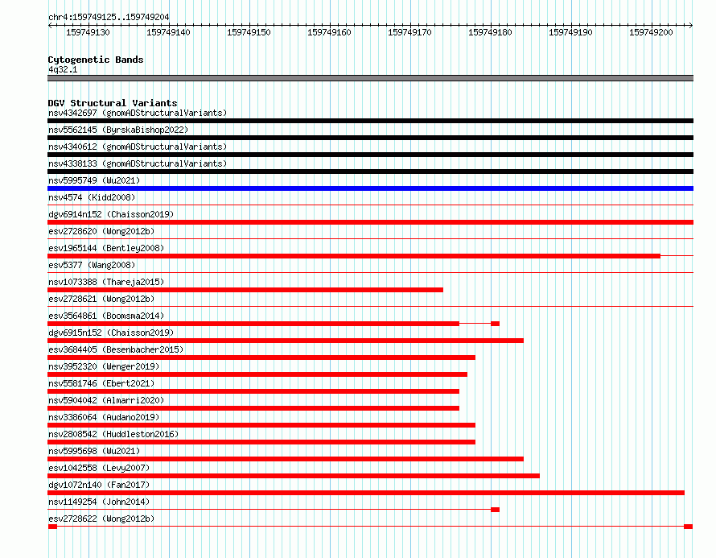Image resolution: width=716 pixels, height=558 pixels.
Task: Select nsv5995698 (Wu2021) label
Action: [94, 451]
